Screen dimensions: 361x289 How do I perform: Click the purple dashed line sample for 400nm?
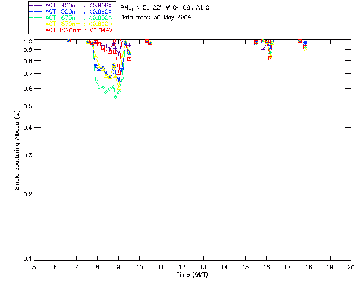(36, 5)
